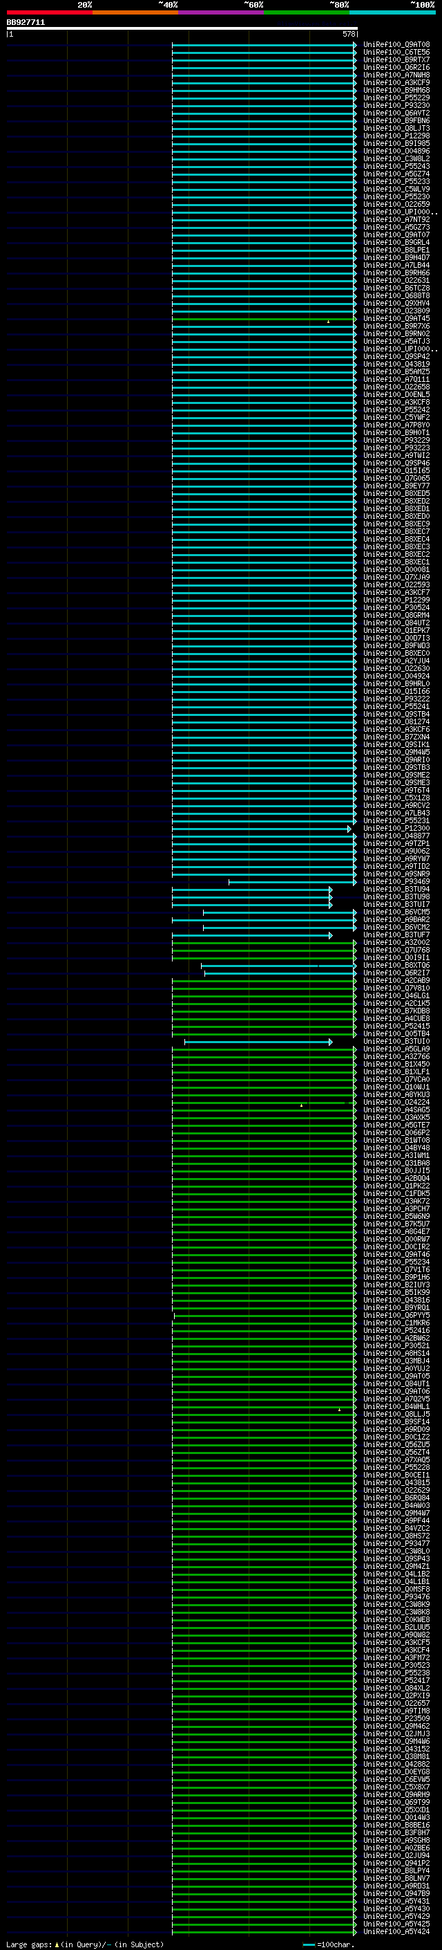Open hit UniRef100_P55229
Screen dimensions: 442x1950
coord(396,98)
